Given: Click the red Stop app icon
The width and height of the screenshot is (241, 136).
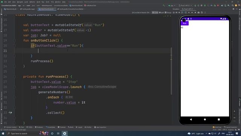Looking at the screenshot, I should 218,5.
